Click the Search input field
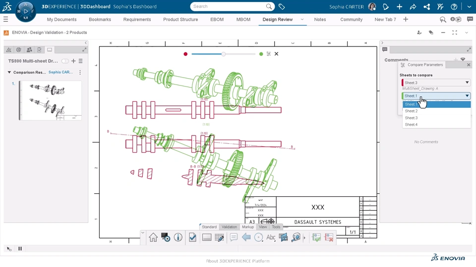The width and height of the screenshot is (476, 267). point(229,6)
